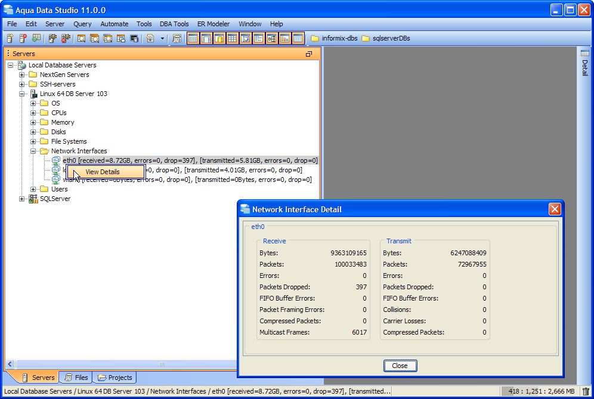Click the Detail side panel icon
The width and height of the screenshot is (594, 399).
pos(585,53)
